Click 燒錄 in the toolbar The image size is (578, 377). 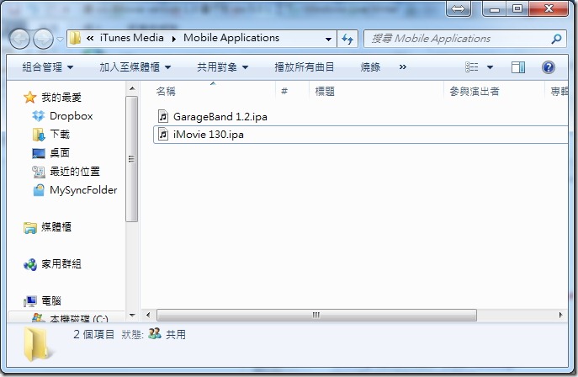tap(370, 67)
